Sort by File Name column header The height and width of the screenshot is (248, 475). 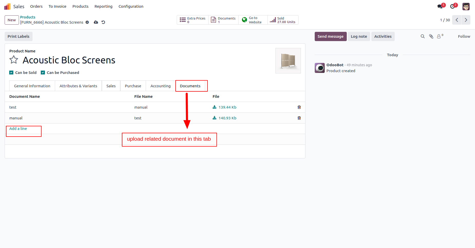tap(143, 97)
